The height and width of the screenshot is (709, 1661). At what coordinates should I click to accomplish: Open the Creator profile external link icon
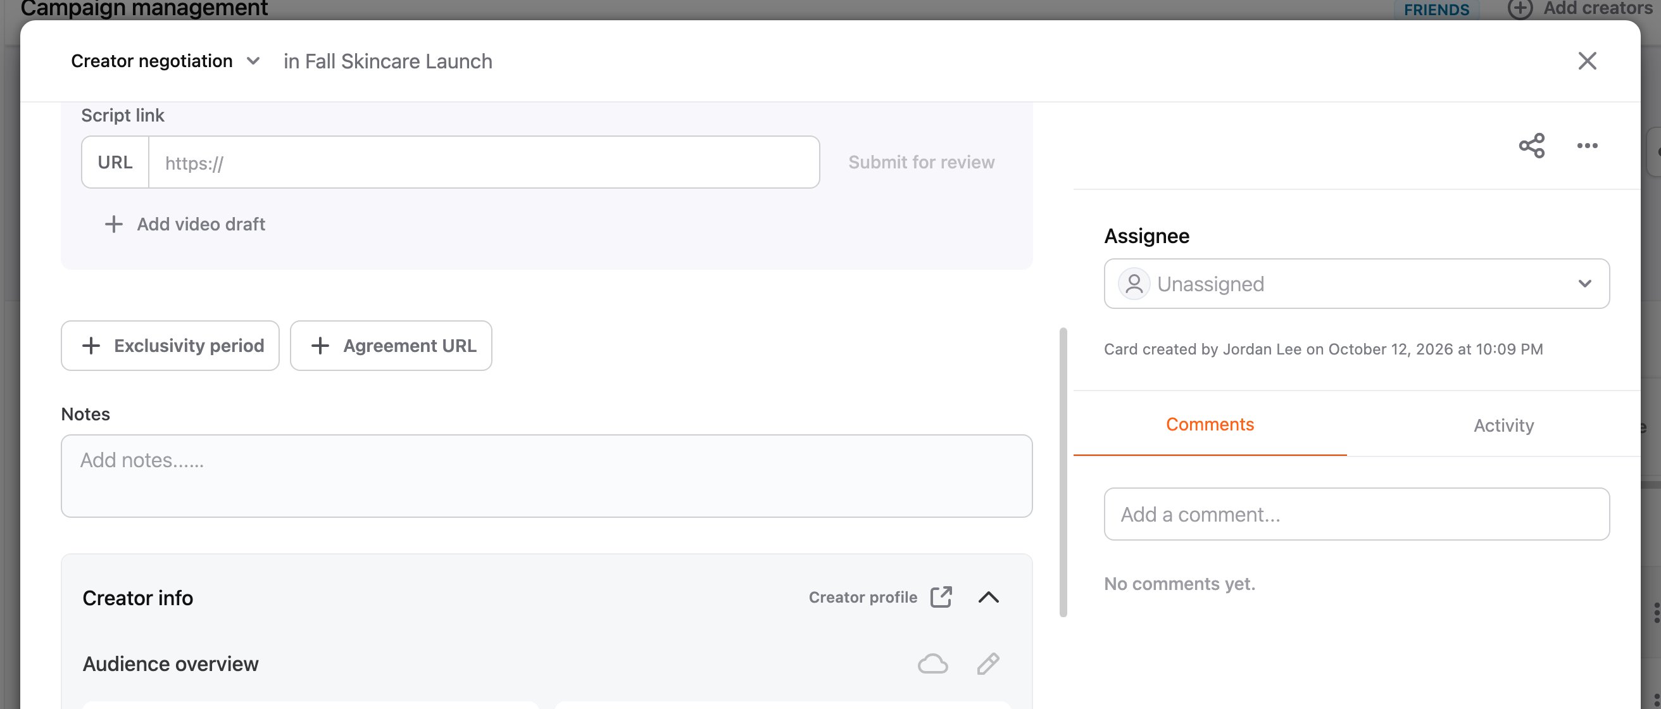[941, 597]
